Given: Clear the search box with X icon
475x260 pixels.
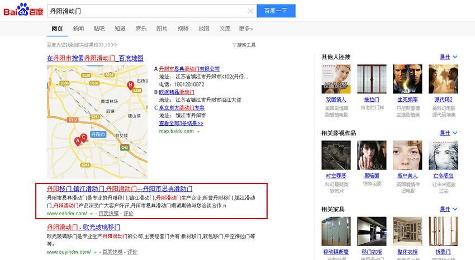Looking at the screenshot, I should (x=250, y=11).
